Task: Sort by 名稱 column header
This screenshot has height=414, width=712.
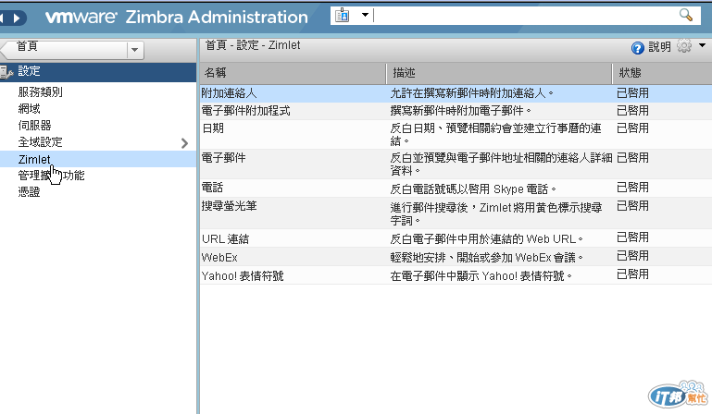Action: pyautogui.click(x=293, y=73)
